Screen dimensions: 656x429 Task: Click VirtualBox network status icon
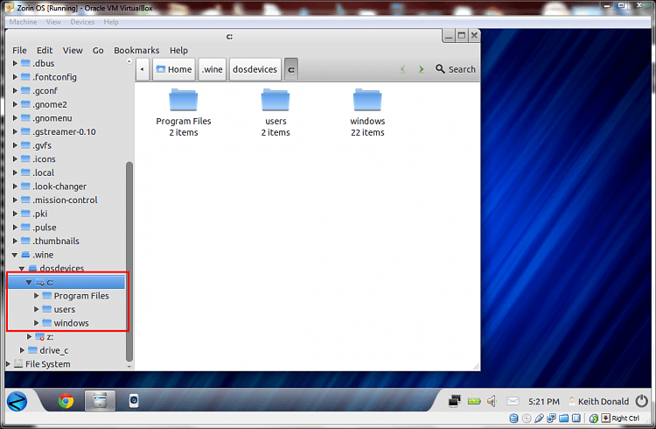tap(551, 418)
